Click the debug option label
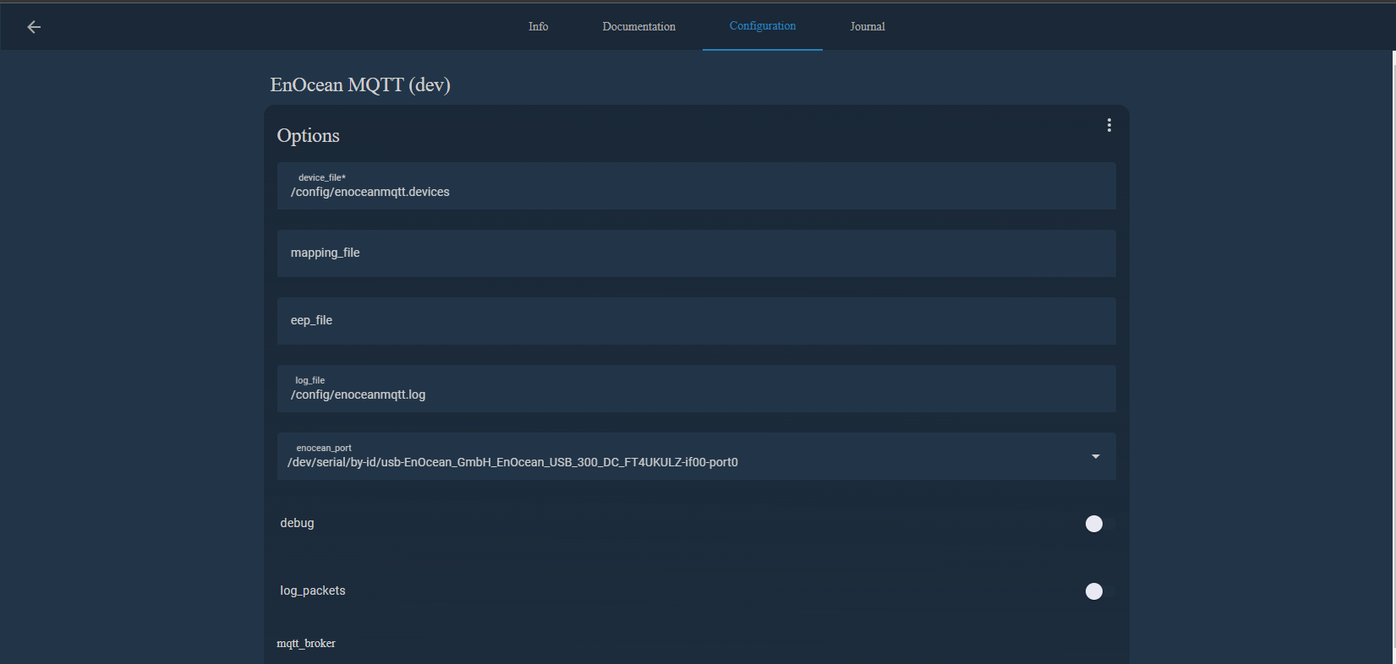Viewport: 1396px width, 664px height. coord(297,523)
